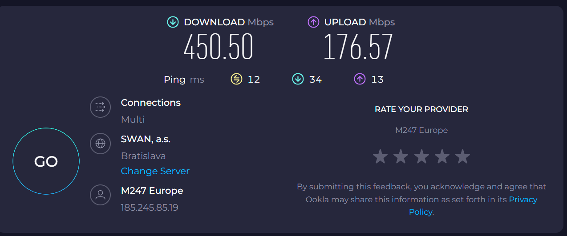Screen dimensions: 567x236
Task: Rate the provider one star
Action: tap(380, 156)
